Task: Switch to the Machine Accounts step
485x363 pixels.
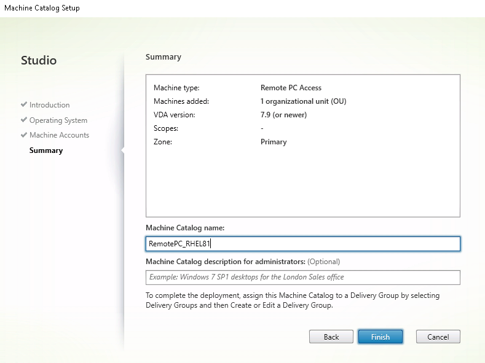Action: [59, 135]
